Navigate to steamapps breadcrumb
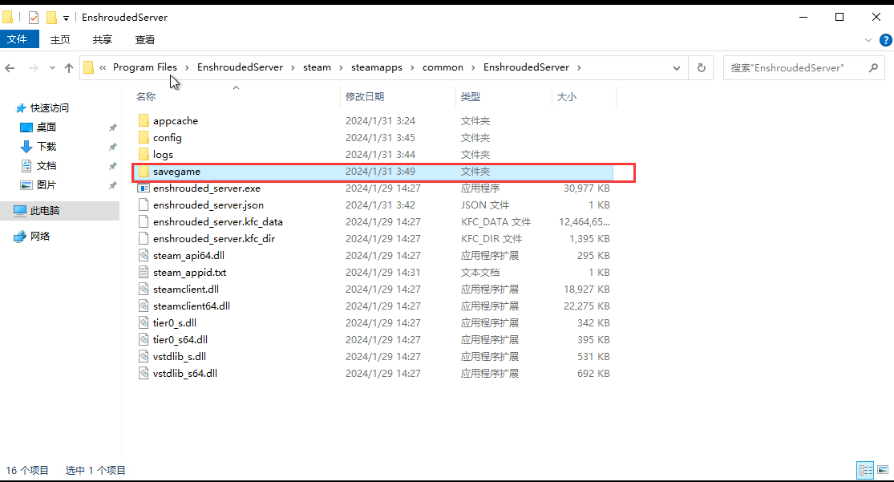 (x=377, y=67)
